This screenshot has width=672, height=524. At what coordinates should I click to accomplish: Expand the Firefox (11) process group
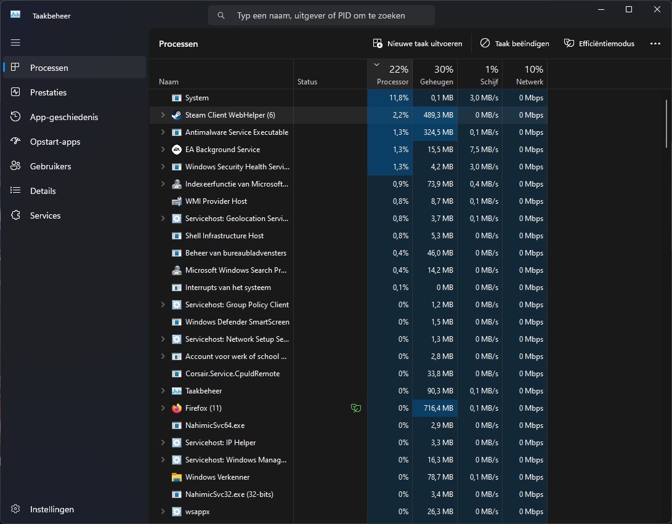point(163,408)
